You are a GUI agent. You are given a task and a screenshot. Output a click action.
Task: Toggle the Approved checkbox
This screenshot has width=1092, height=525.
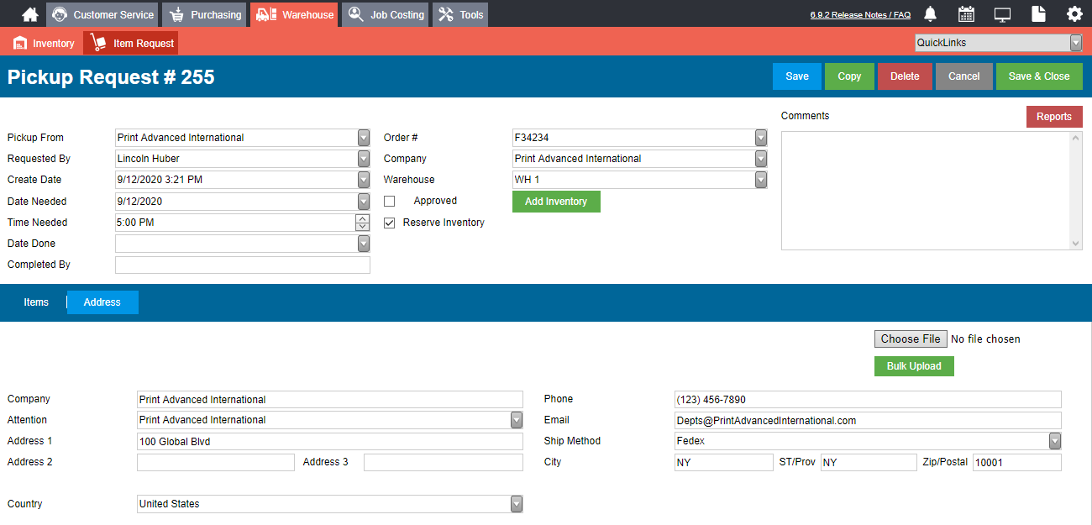[x=390, y=202]
